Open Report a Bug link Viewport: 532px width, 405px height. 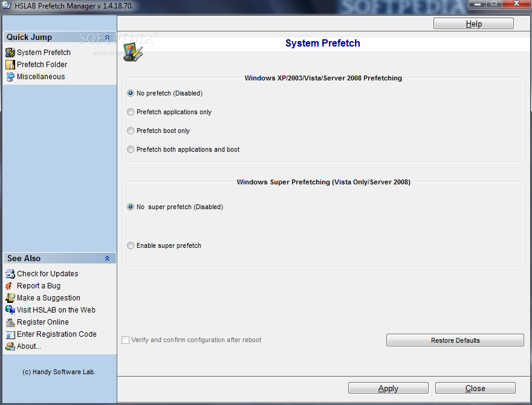(39, 286)
